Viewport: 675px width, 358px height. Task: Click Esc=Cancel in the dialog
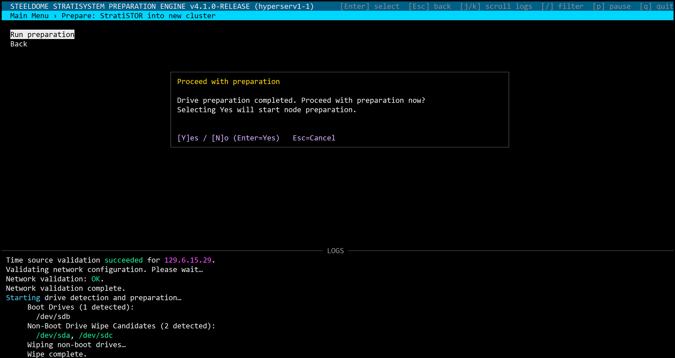pyautogui.click(x=314, y=138)
